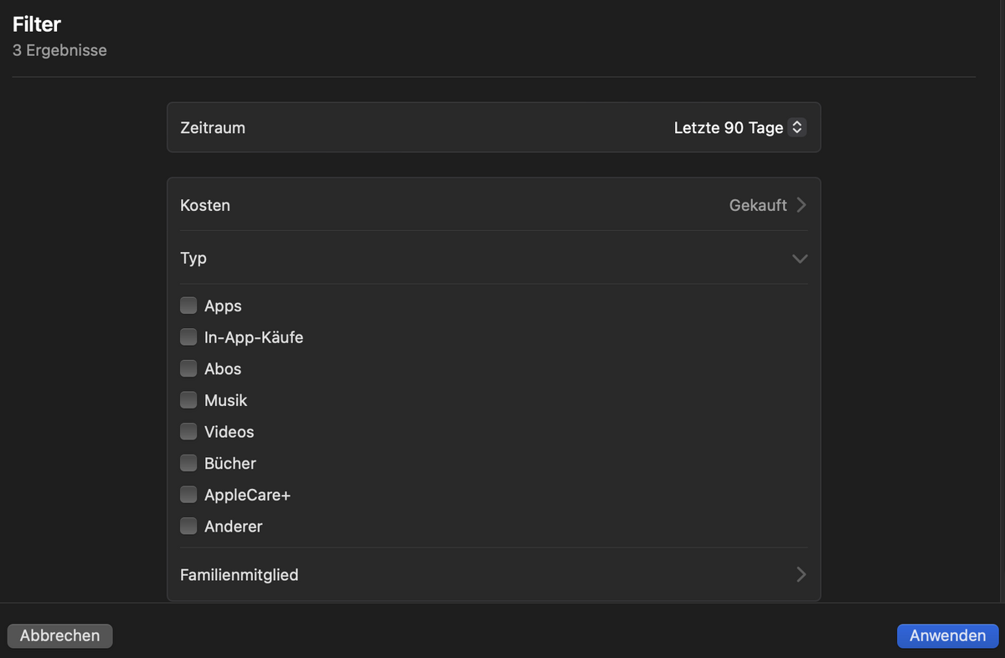Enable the Apps checkbox

click(188, 306)
